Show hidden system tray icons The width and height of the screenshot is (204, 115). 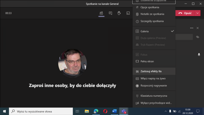point(165,111)
